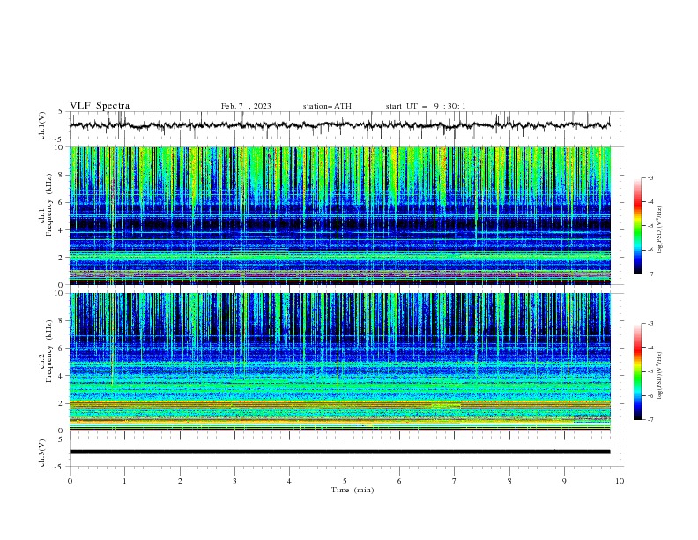Viewport: 698px width, 540px height.
Task: Click the "ch.2 Frequency (kHz)" axis label
Action: 46,351
